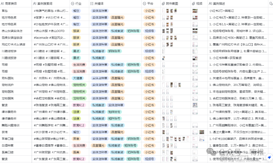273x163 pixels.
Task: Select the 男科医院 cell
Action: [16, 78]
